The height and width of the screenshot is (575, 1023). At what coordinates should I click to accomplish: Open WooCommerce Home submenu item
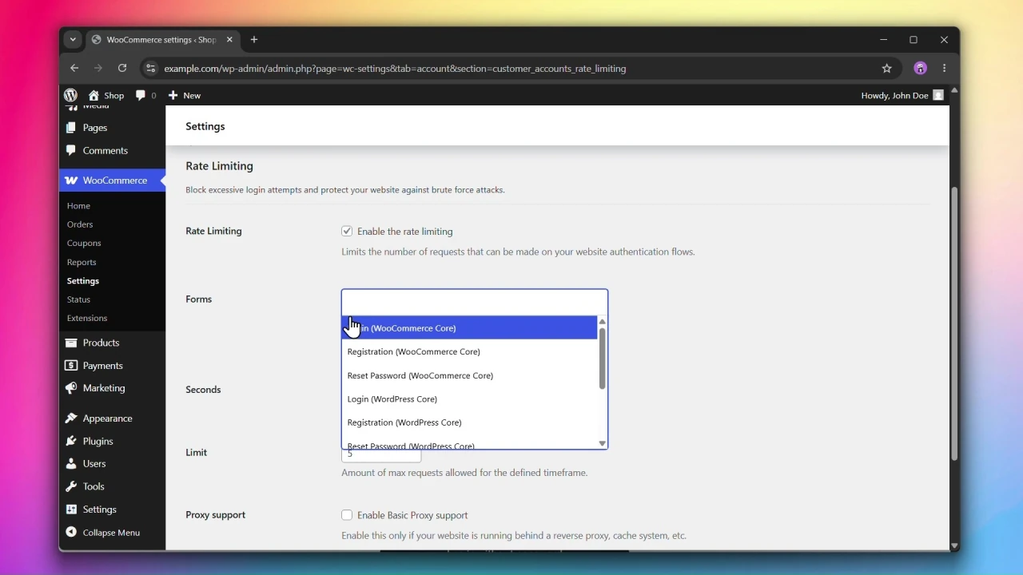[78, 206]
